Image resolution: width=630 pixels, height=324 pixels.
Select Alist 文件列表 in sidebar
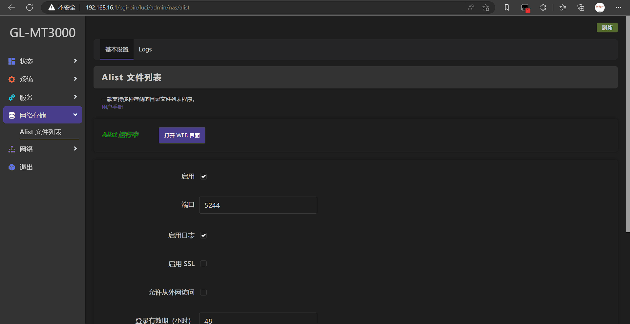41,132
